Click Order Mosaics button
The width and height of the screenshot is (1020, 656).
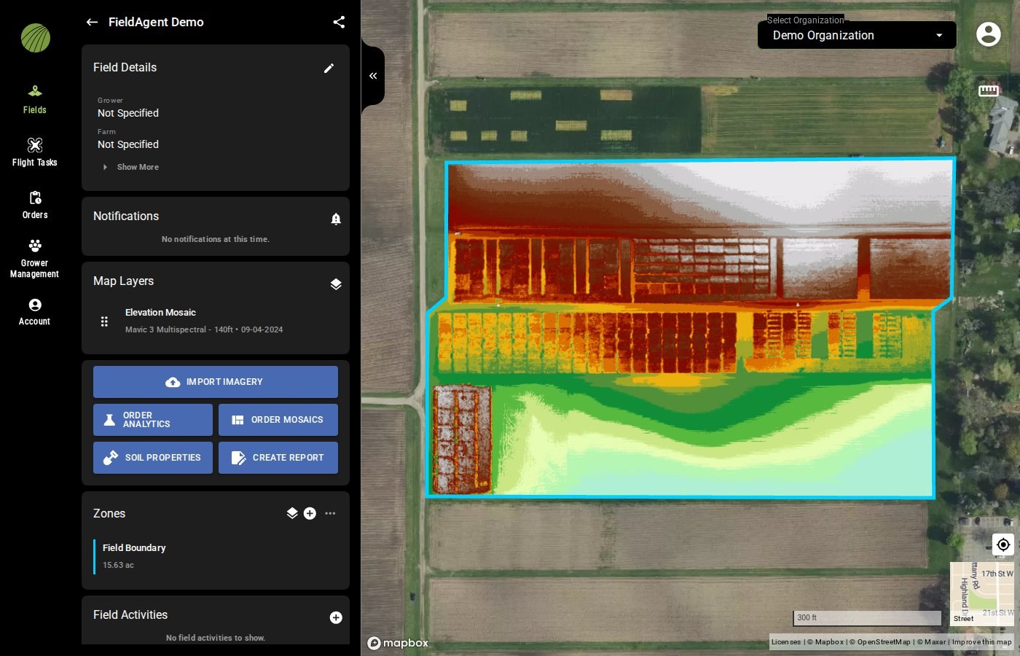pyautogui.click(x=278, y=420)
